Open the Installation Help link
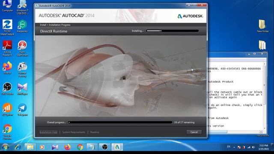The width and height of the screenshot is (274, 154). tap(48, 132)
